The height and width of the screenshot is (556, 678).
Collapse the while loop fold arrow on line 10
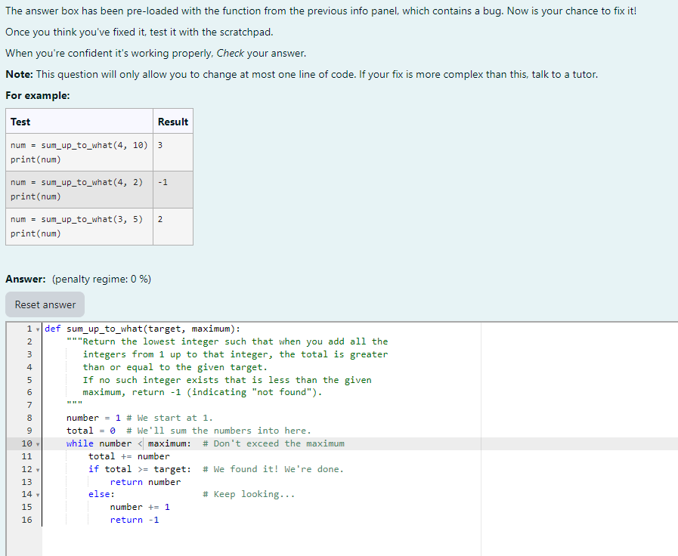click(x=38, y=444)
